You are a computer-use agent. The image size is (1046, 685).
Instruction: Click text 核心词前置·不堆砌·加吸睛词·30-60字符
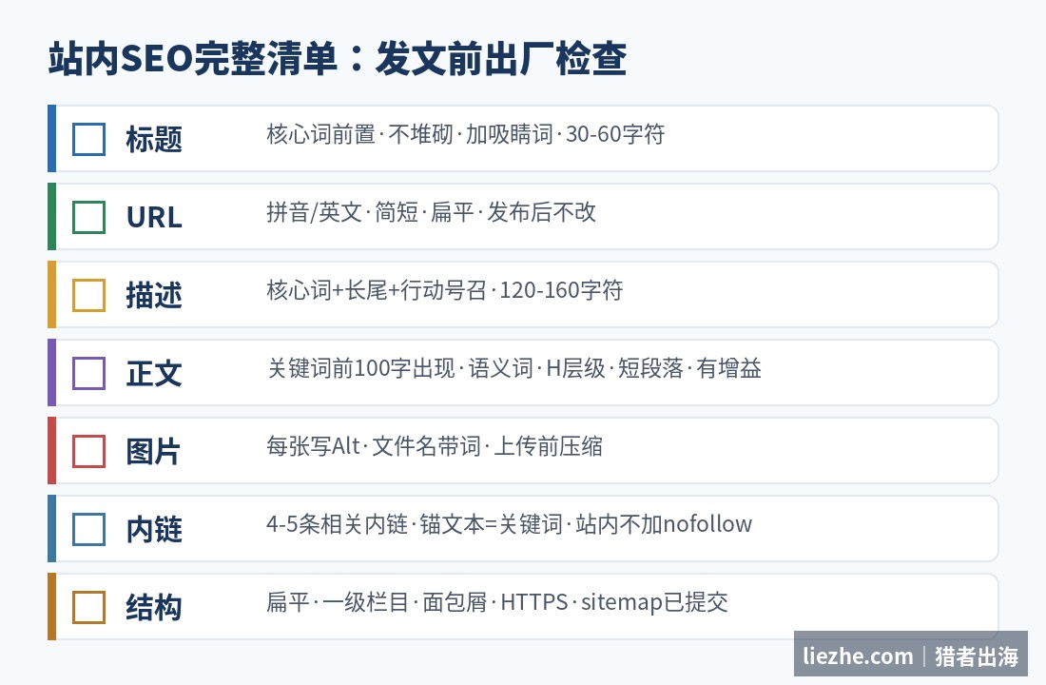(466, 134)
